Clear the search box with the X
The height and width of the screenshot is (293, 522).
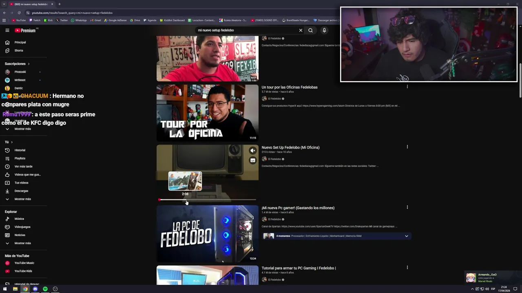click(301, 30)
